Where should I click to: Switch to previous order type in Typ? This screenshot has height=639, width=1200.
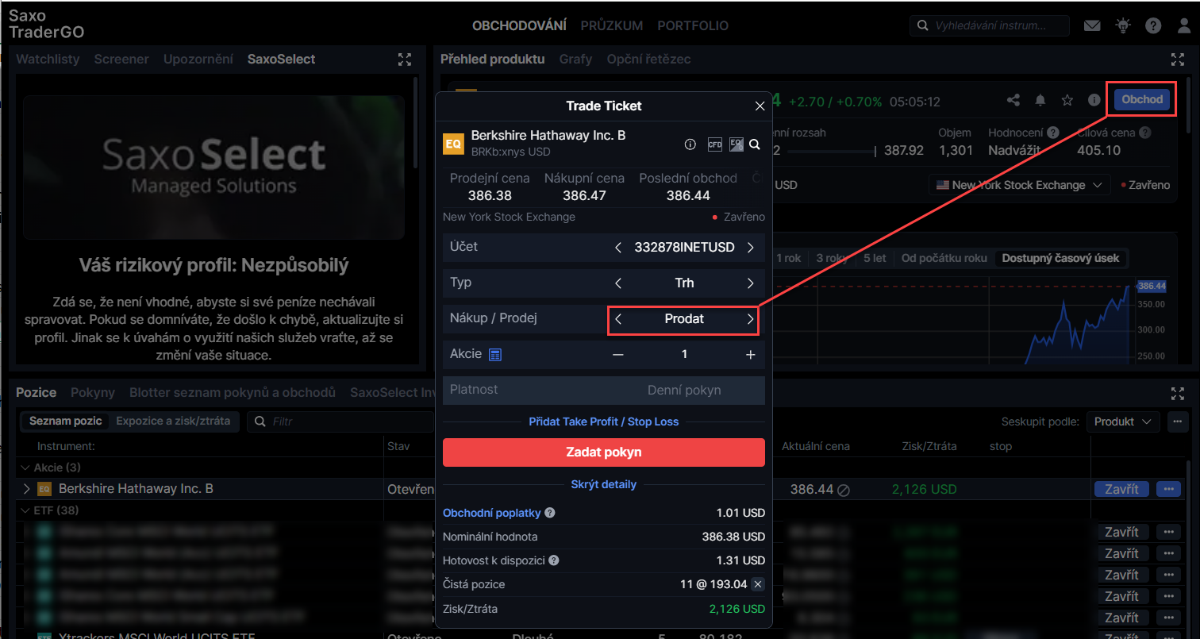tap(618, 283)
